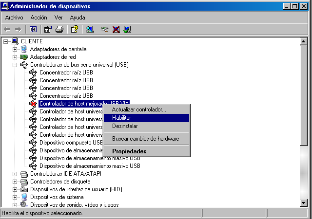The image size is (312, 219).
Task: Click the Adaptadores de pantalla monitor icon
Action: click(x=24, y=49)
